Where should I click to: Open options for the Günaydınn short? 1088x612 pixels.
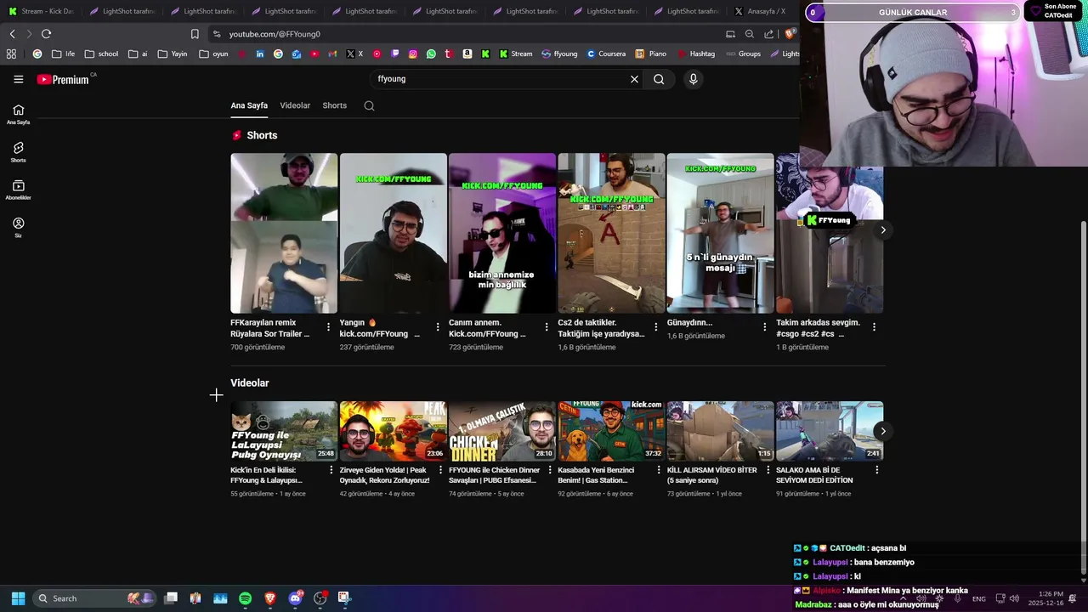point(764,326)
